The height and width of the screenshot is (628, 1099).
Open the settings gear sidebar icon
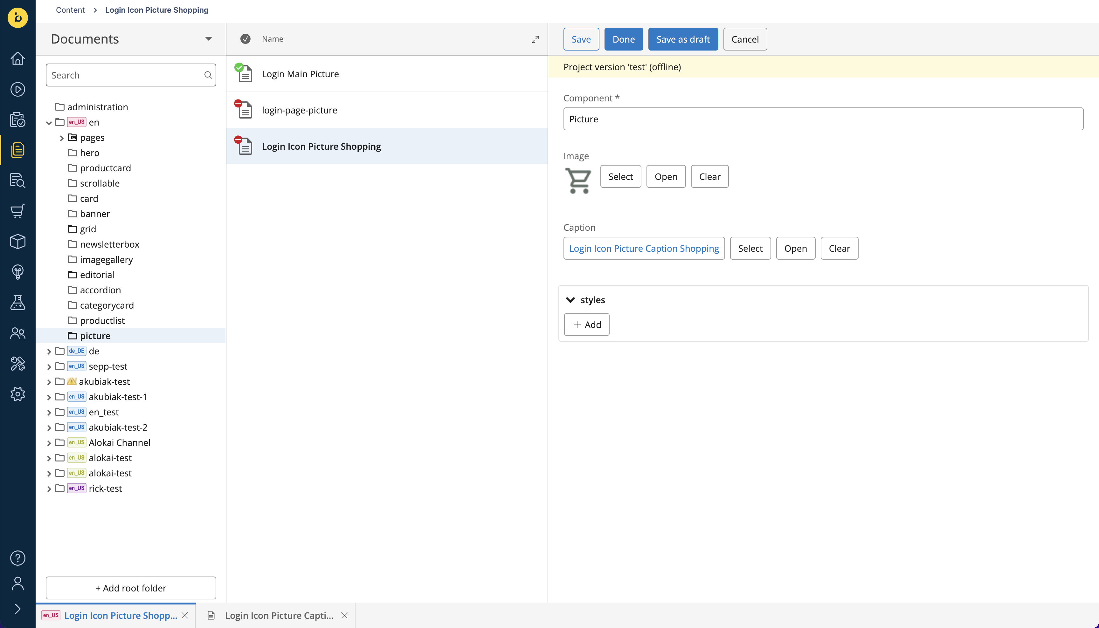[18, 394]
